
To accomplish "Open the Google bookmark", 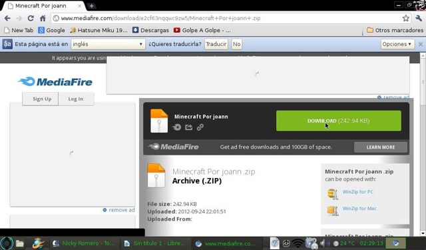I will click(x=52, y=30).
